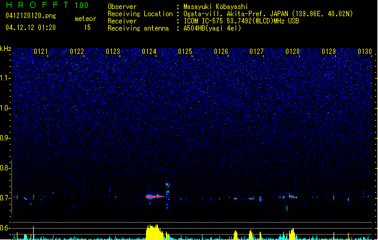Click the 0.6 kHz frequency label
Viewport: 378px width, 240px height.
click(x=5, y=228)
